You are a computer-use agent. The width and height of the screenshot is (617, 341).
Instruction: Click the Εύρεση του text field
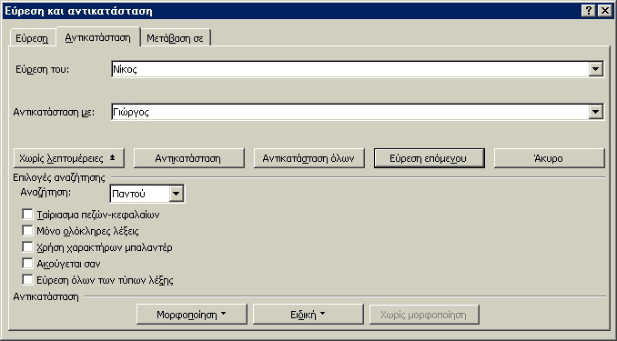(x=350, y=70)
